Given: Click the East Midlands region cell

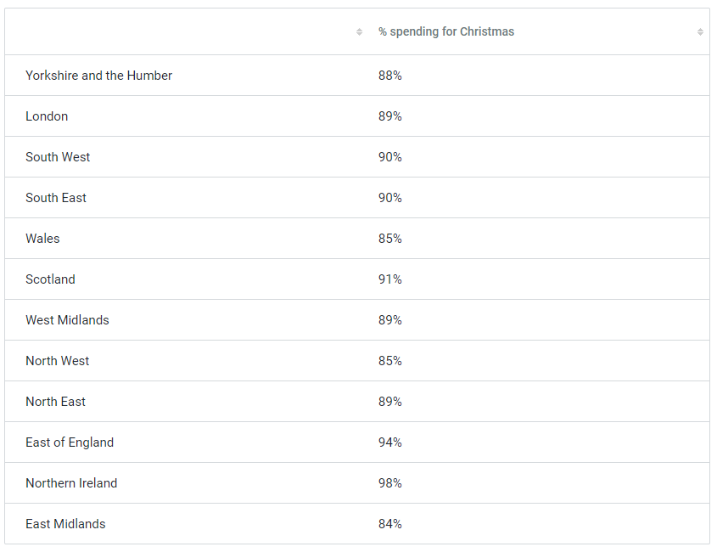Looking at the screenshot, I should 65,524.
